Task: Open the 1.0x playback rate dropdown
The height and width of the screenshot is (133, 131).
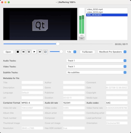Action: point(71,52)
